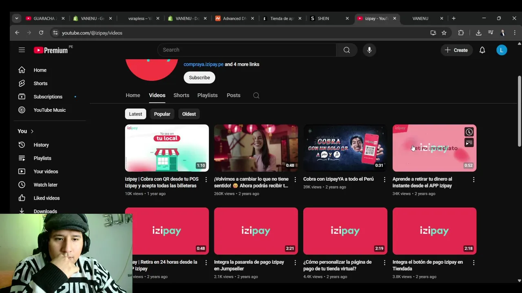This screenshot has width=522, height=293.
Task: Open Chrome media controls icon in toolbar
Action: tap(491, 33)
